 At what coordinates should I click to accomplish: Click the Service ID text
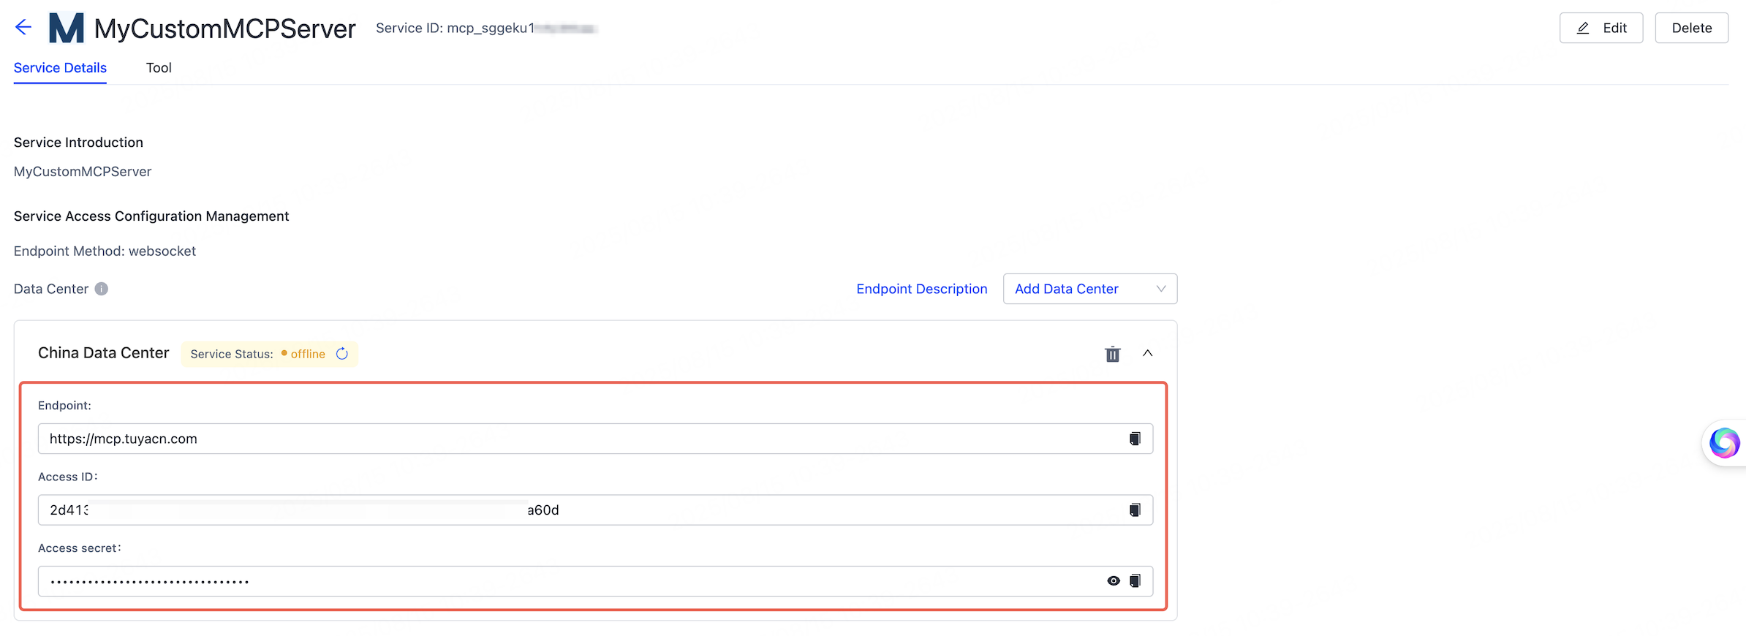click(x=486, y=28)
